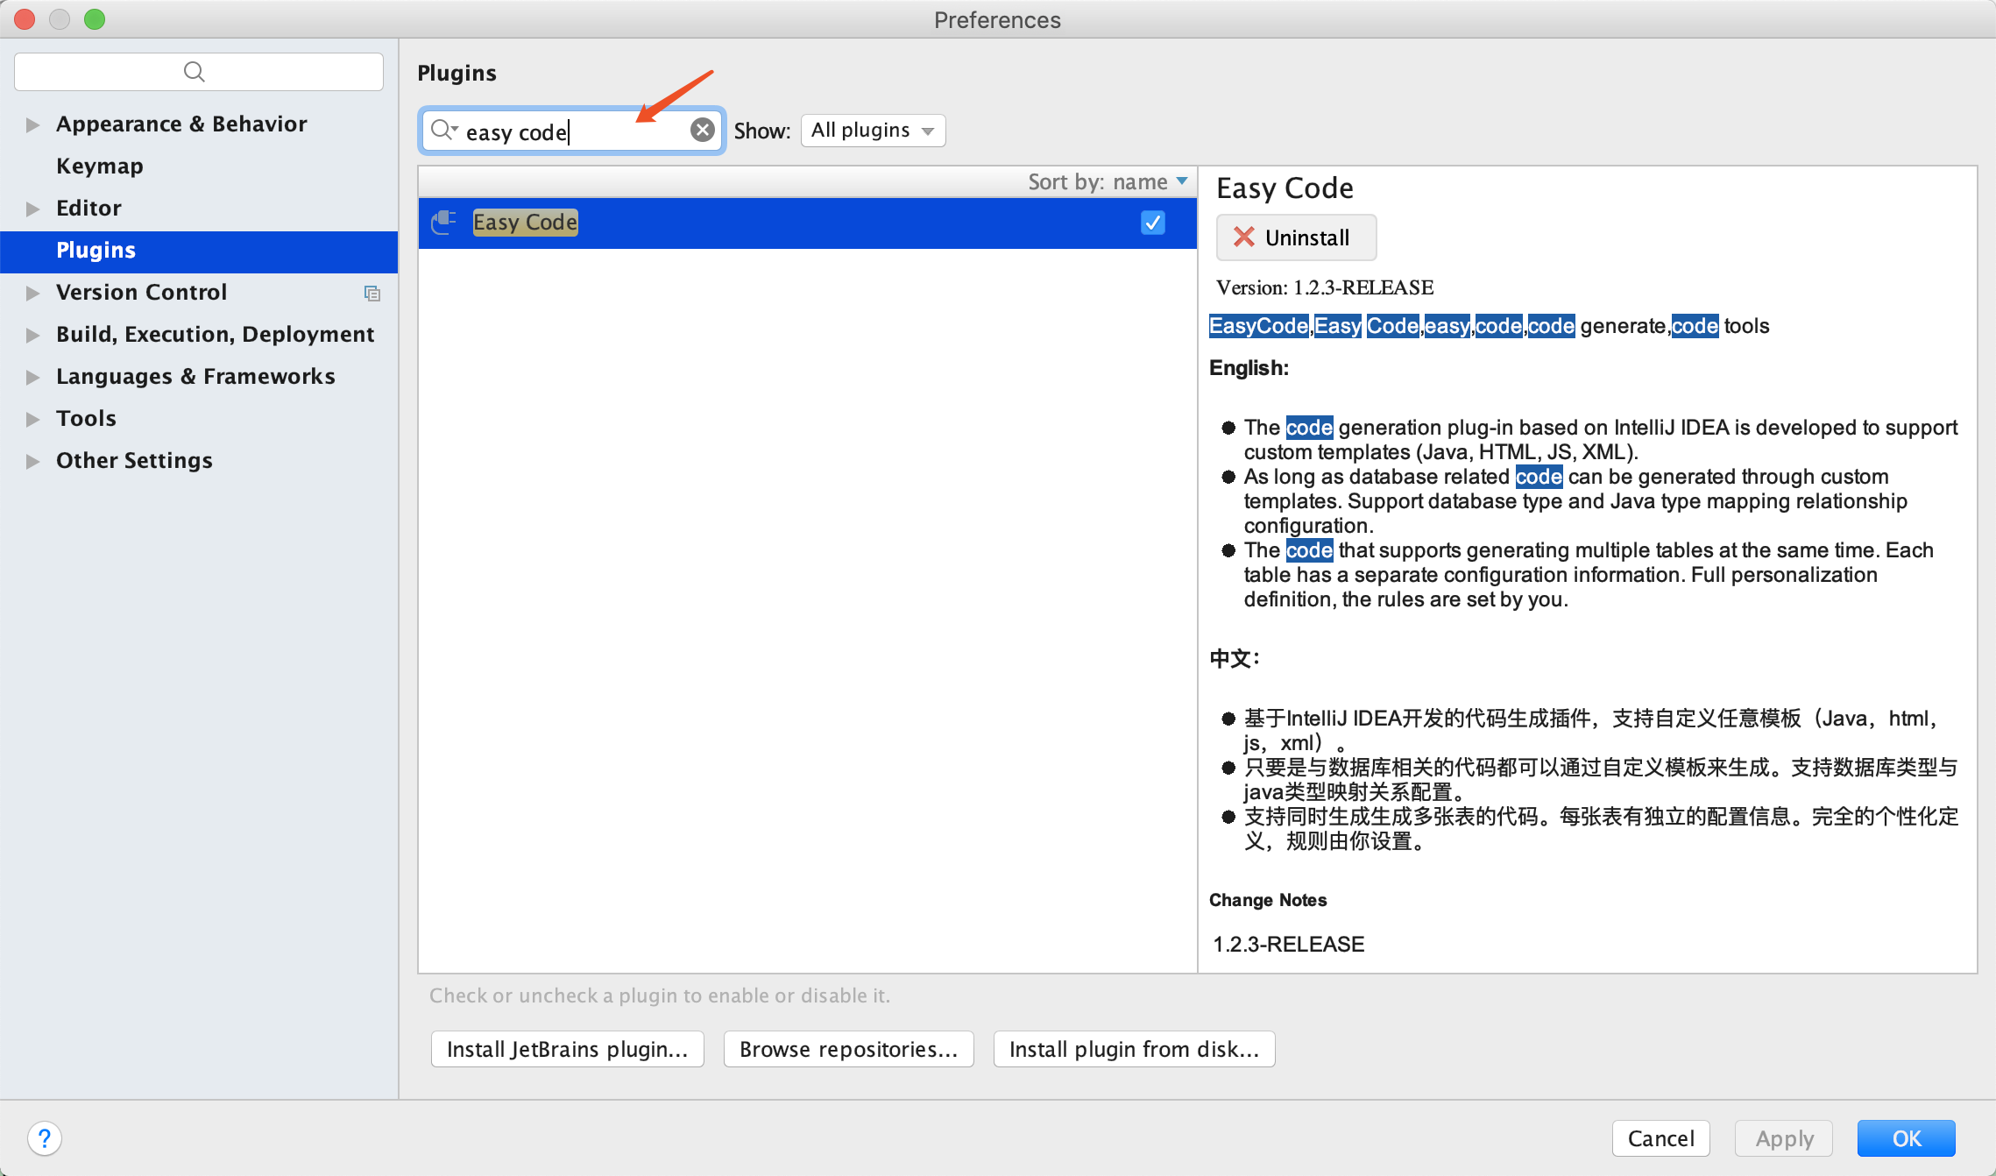Select the Keymap settings page
This screenshot has width=1996, height=1176.
pos(99,166)
